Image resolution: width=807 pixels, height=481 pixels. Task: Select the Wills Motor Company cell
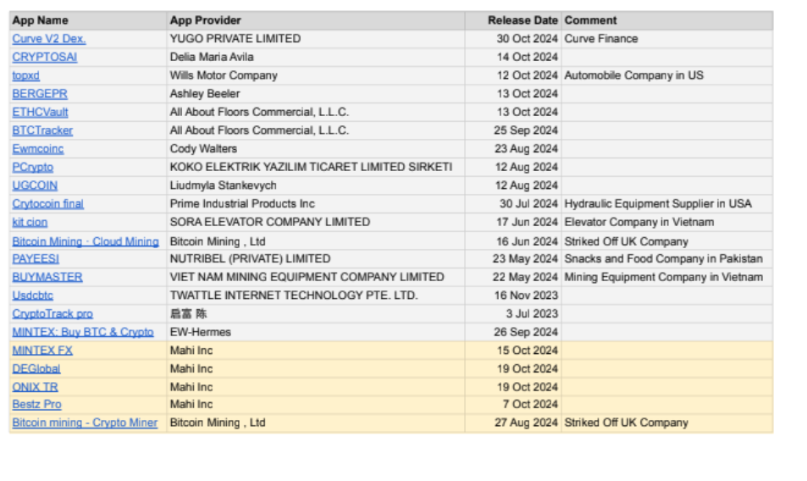224,75
